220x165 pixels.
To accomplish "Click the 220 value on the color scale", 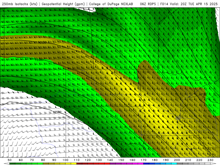I will (x=199, y=160).
